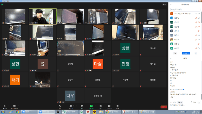
Task: Click the 한효정 name tile
Action: click(153, 80)
